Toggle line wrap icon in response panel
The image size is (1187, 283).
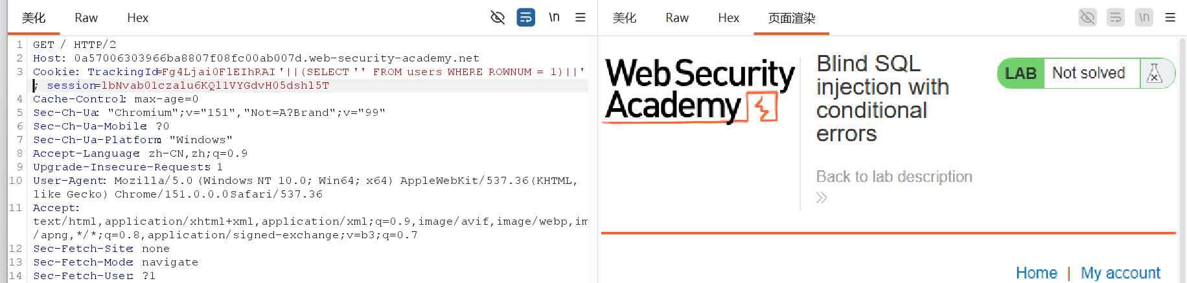[1116, 17]
